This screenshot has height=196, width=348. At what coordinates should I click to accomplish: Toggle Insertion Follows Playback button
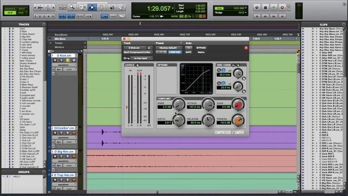point(88,16)
